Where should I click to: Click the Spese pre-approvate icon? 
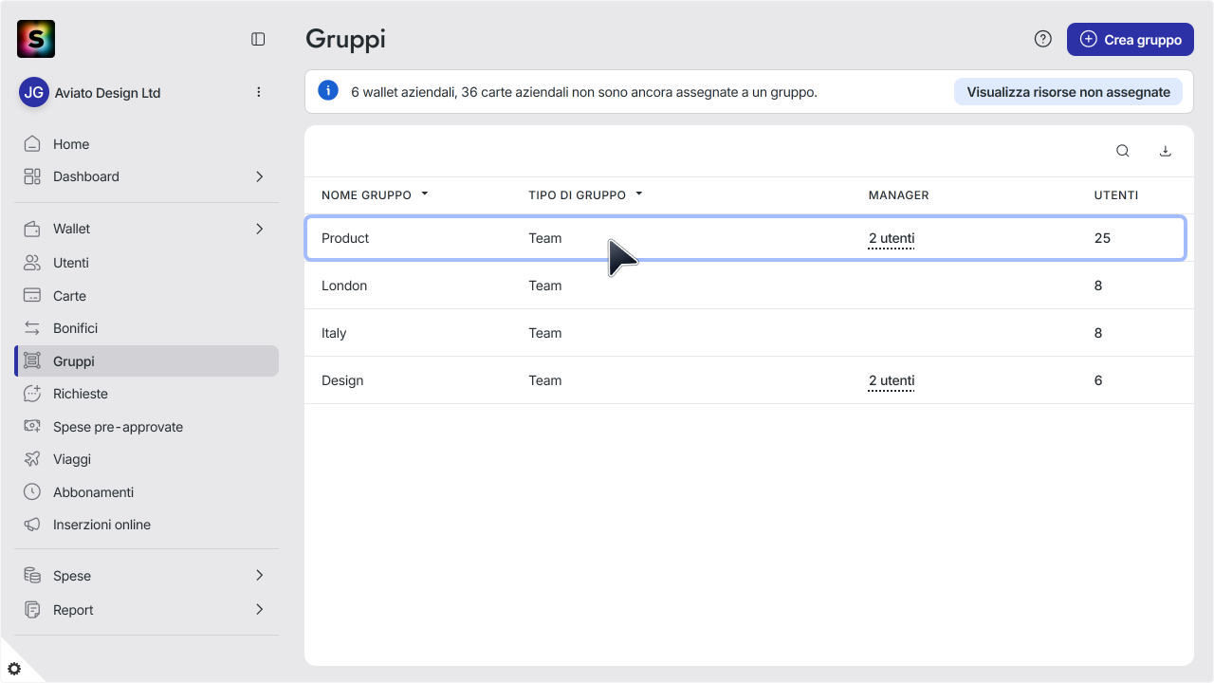(x=32, y=427)
